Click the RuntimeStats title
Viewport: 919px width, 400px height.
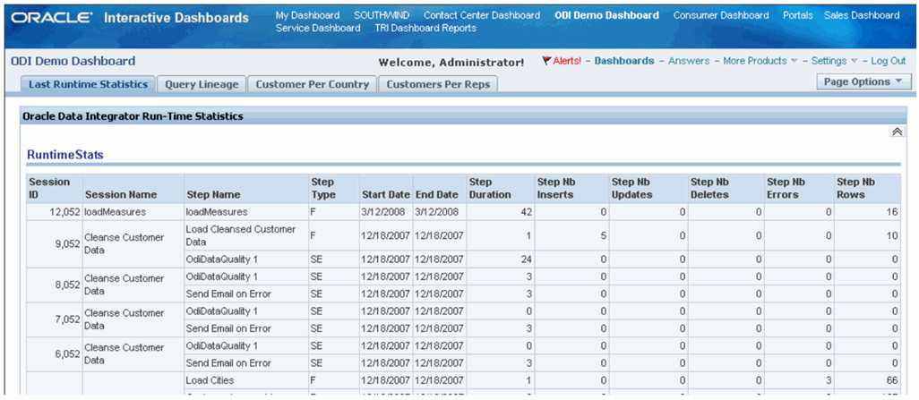point(65,155)
